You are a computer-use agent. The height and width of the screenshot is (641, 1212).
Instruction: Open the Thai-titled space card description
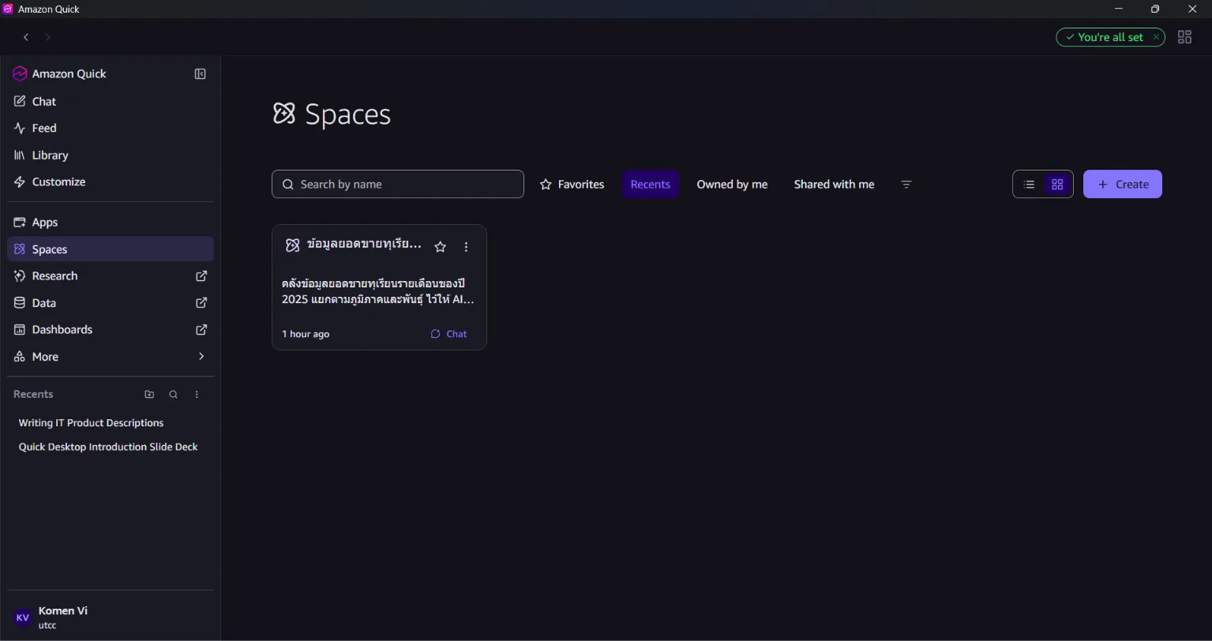pos(378,291)
